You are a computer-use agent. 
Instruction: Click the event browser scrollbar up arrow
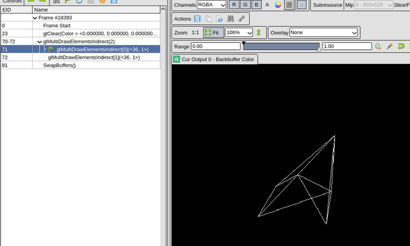tap(163, 9)
